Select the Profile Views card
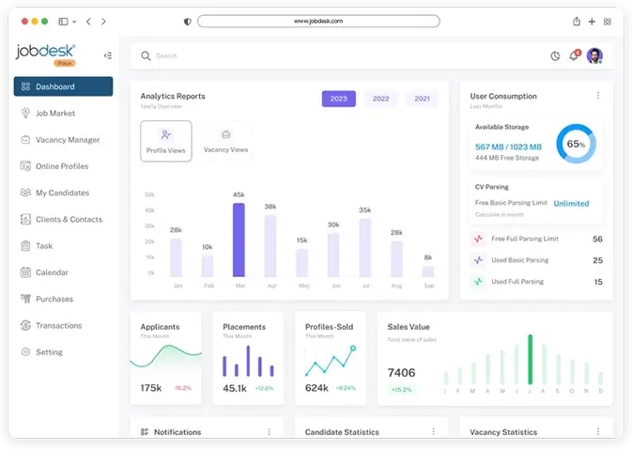 click(x=166, y=141)
